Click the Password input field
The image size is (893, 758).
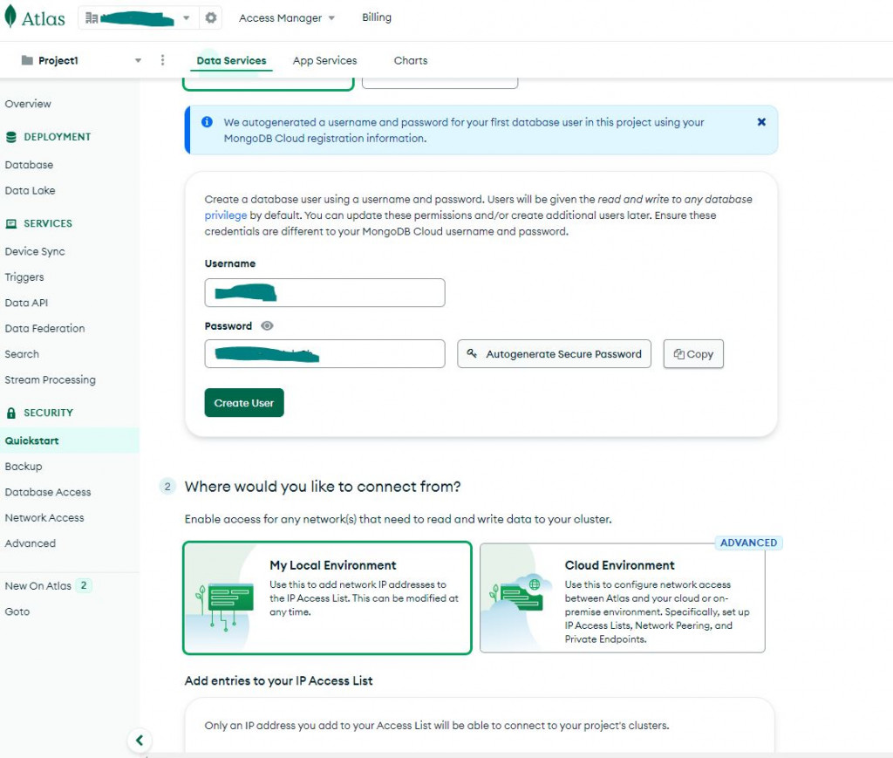(324, 353)
